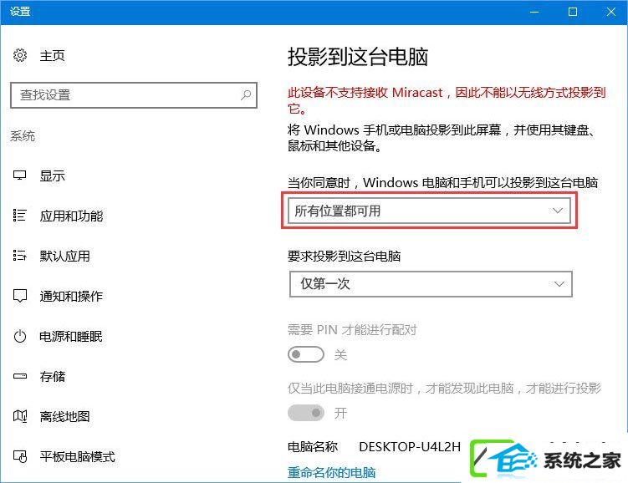The image size is (628, 483).
Task: Click the computer name DESKTOP-U4L2H text
Action: tap(410, 446)
